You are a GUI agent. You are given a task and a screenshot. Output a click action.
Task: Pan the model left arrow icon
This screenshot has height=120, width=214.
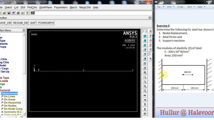(145, 95)
